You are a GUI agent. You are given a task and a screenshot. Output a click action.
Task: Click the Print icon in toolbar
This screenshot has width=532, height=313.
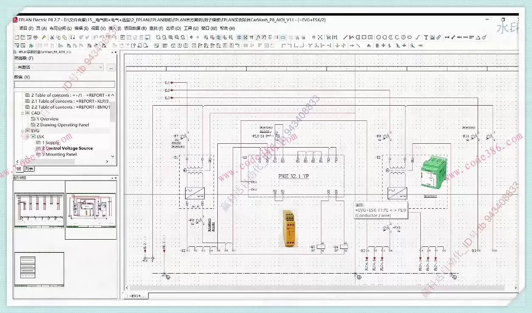(x=36, y=37)
